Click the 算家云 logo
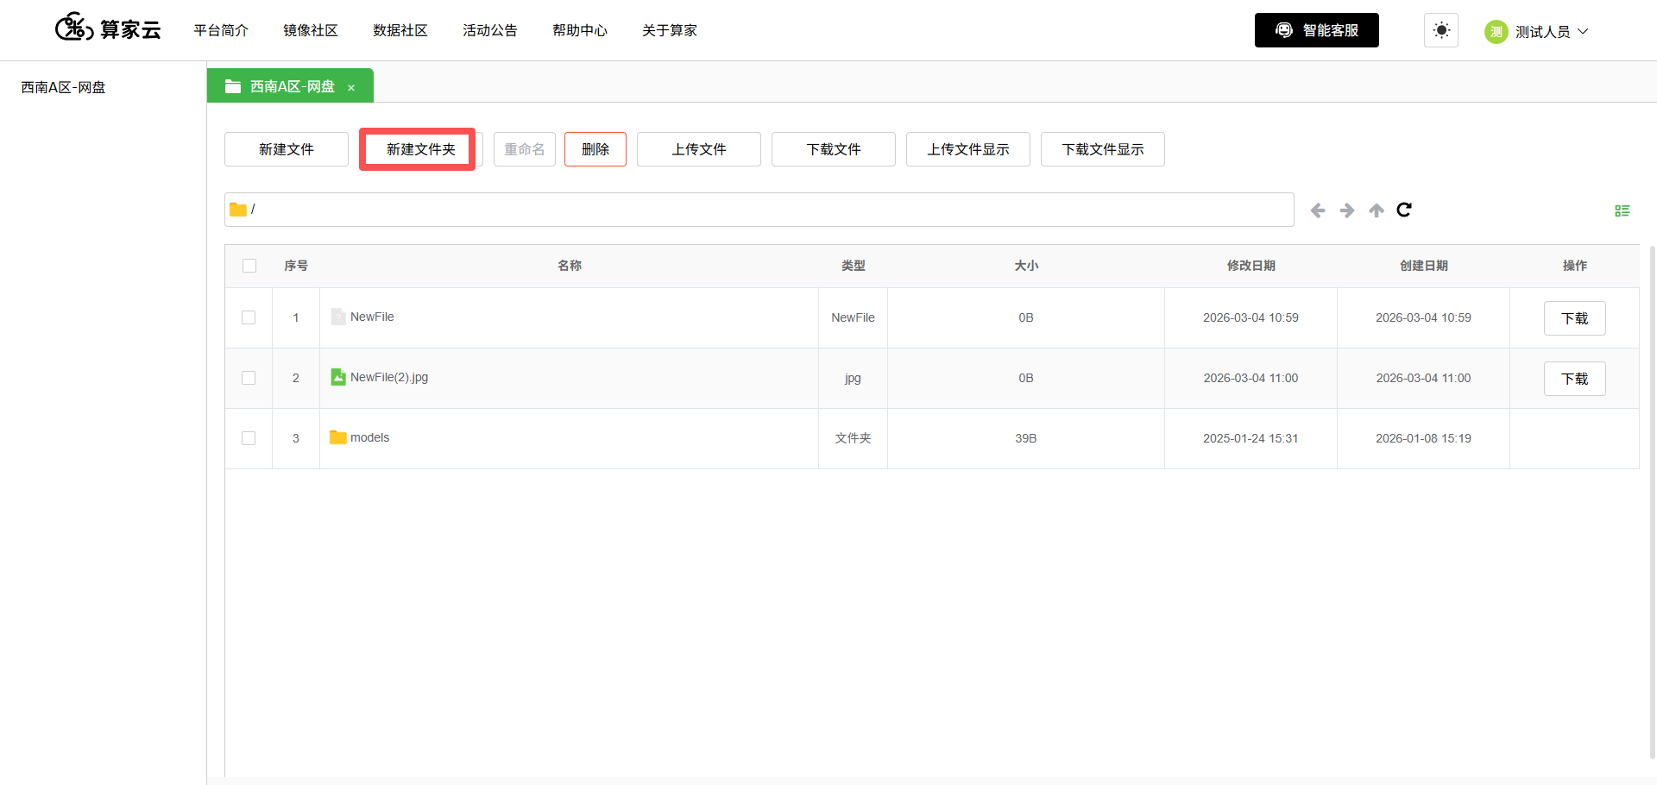The width and height of the screenshot is (1657, 785). (108, 28)
